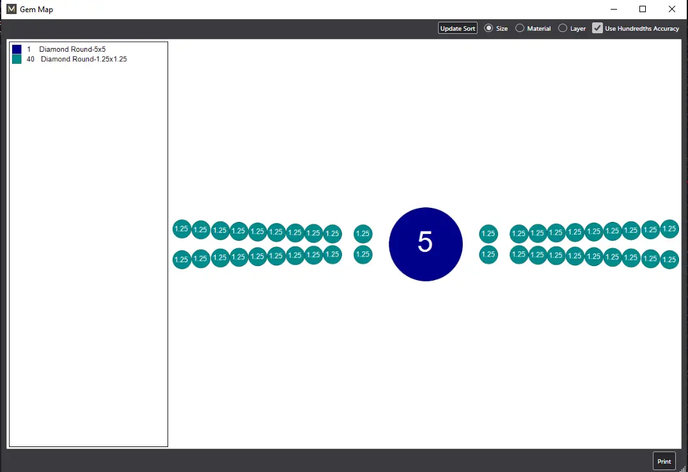
Task: Close the Gem Map window
Action: 672,9
